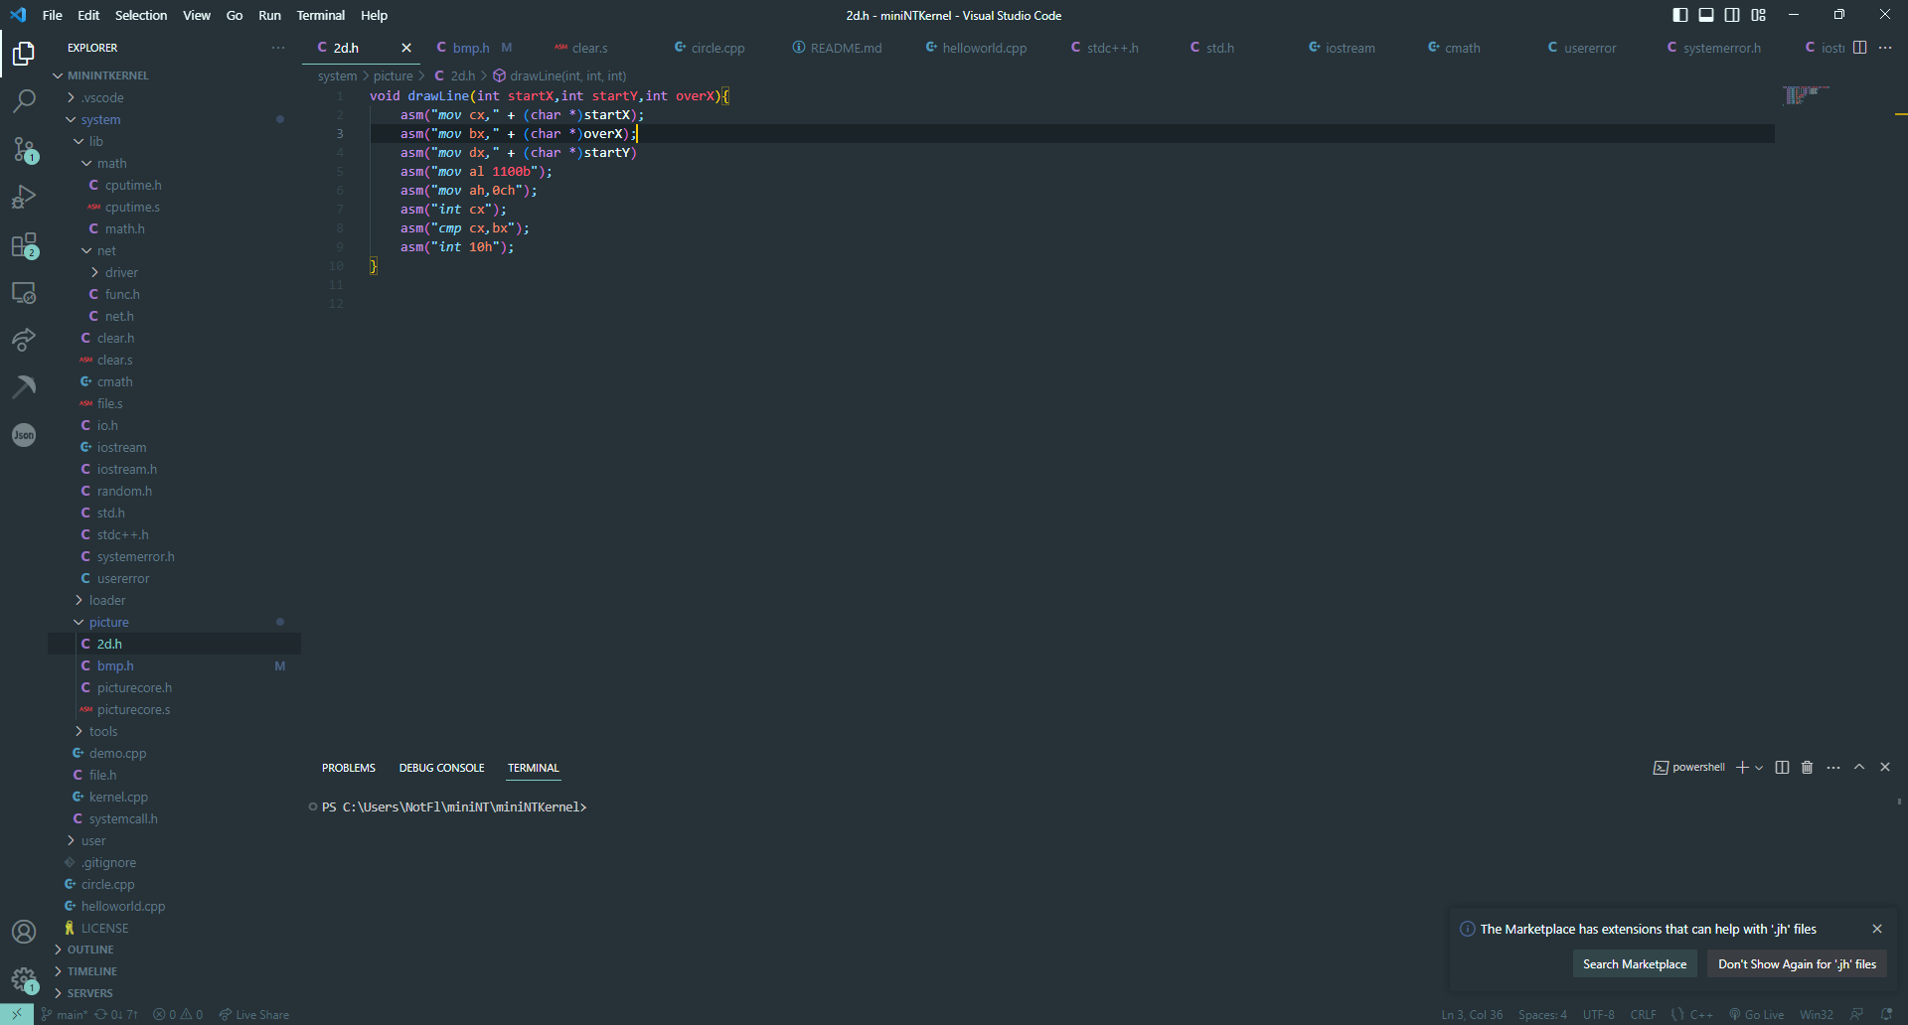Open the Extensions view icon
Screen dimensions: 1908x1025
(x=24, y=244)
